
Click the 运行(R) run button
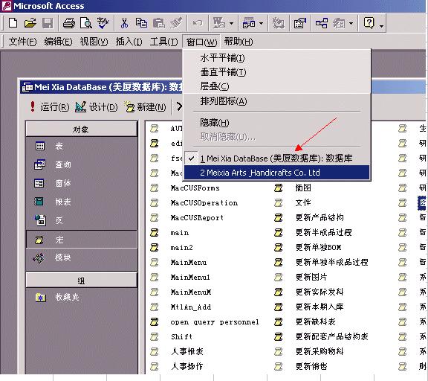pyautogui.click(x=49, y=106)
